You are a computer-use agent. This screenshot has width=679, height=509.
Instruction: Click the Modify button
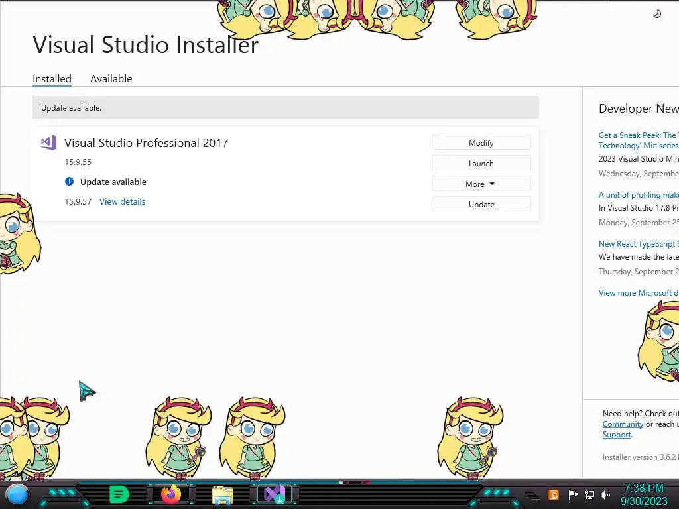tap(481, 143)
